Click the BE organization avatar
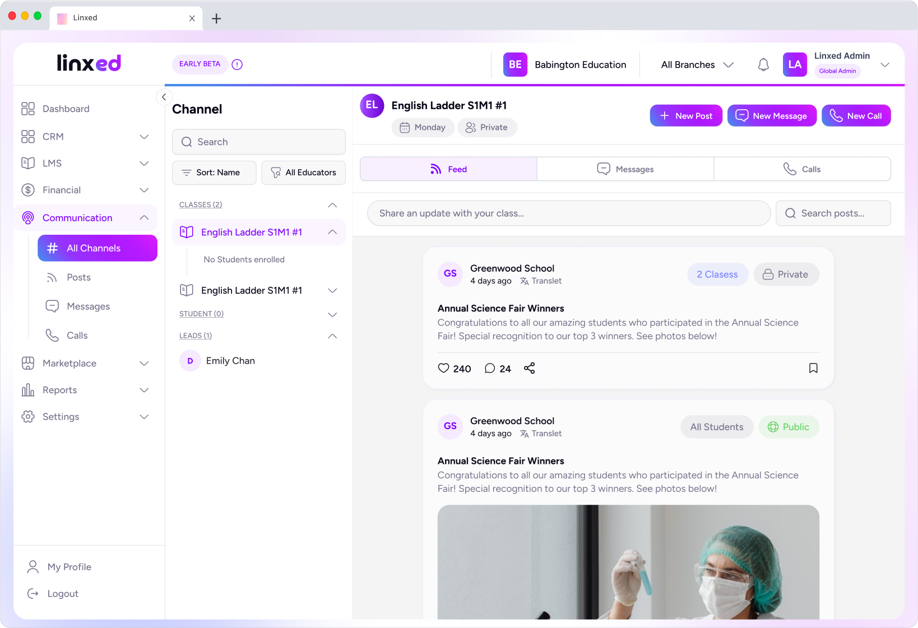This screenshot has height=628, width=918. tap(515, 64)
